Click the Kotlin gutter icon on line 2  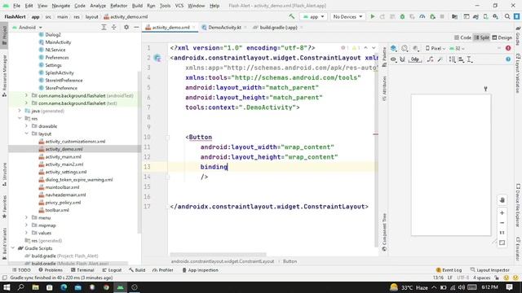157,58
